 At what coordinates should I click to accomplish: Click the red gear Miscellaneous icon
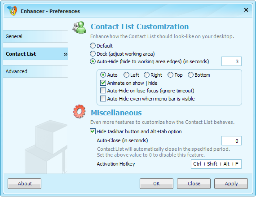pos(79,111)
